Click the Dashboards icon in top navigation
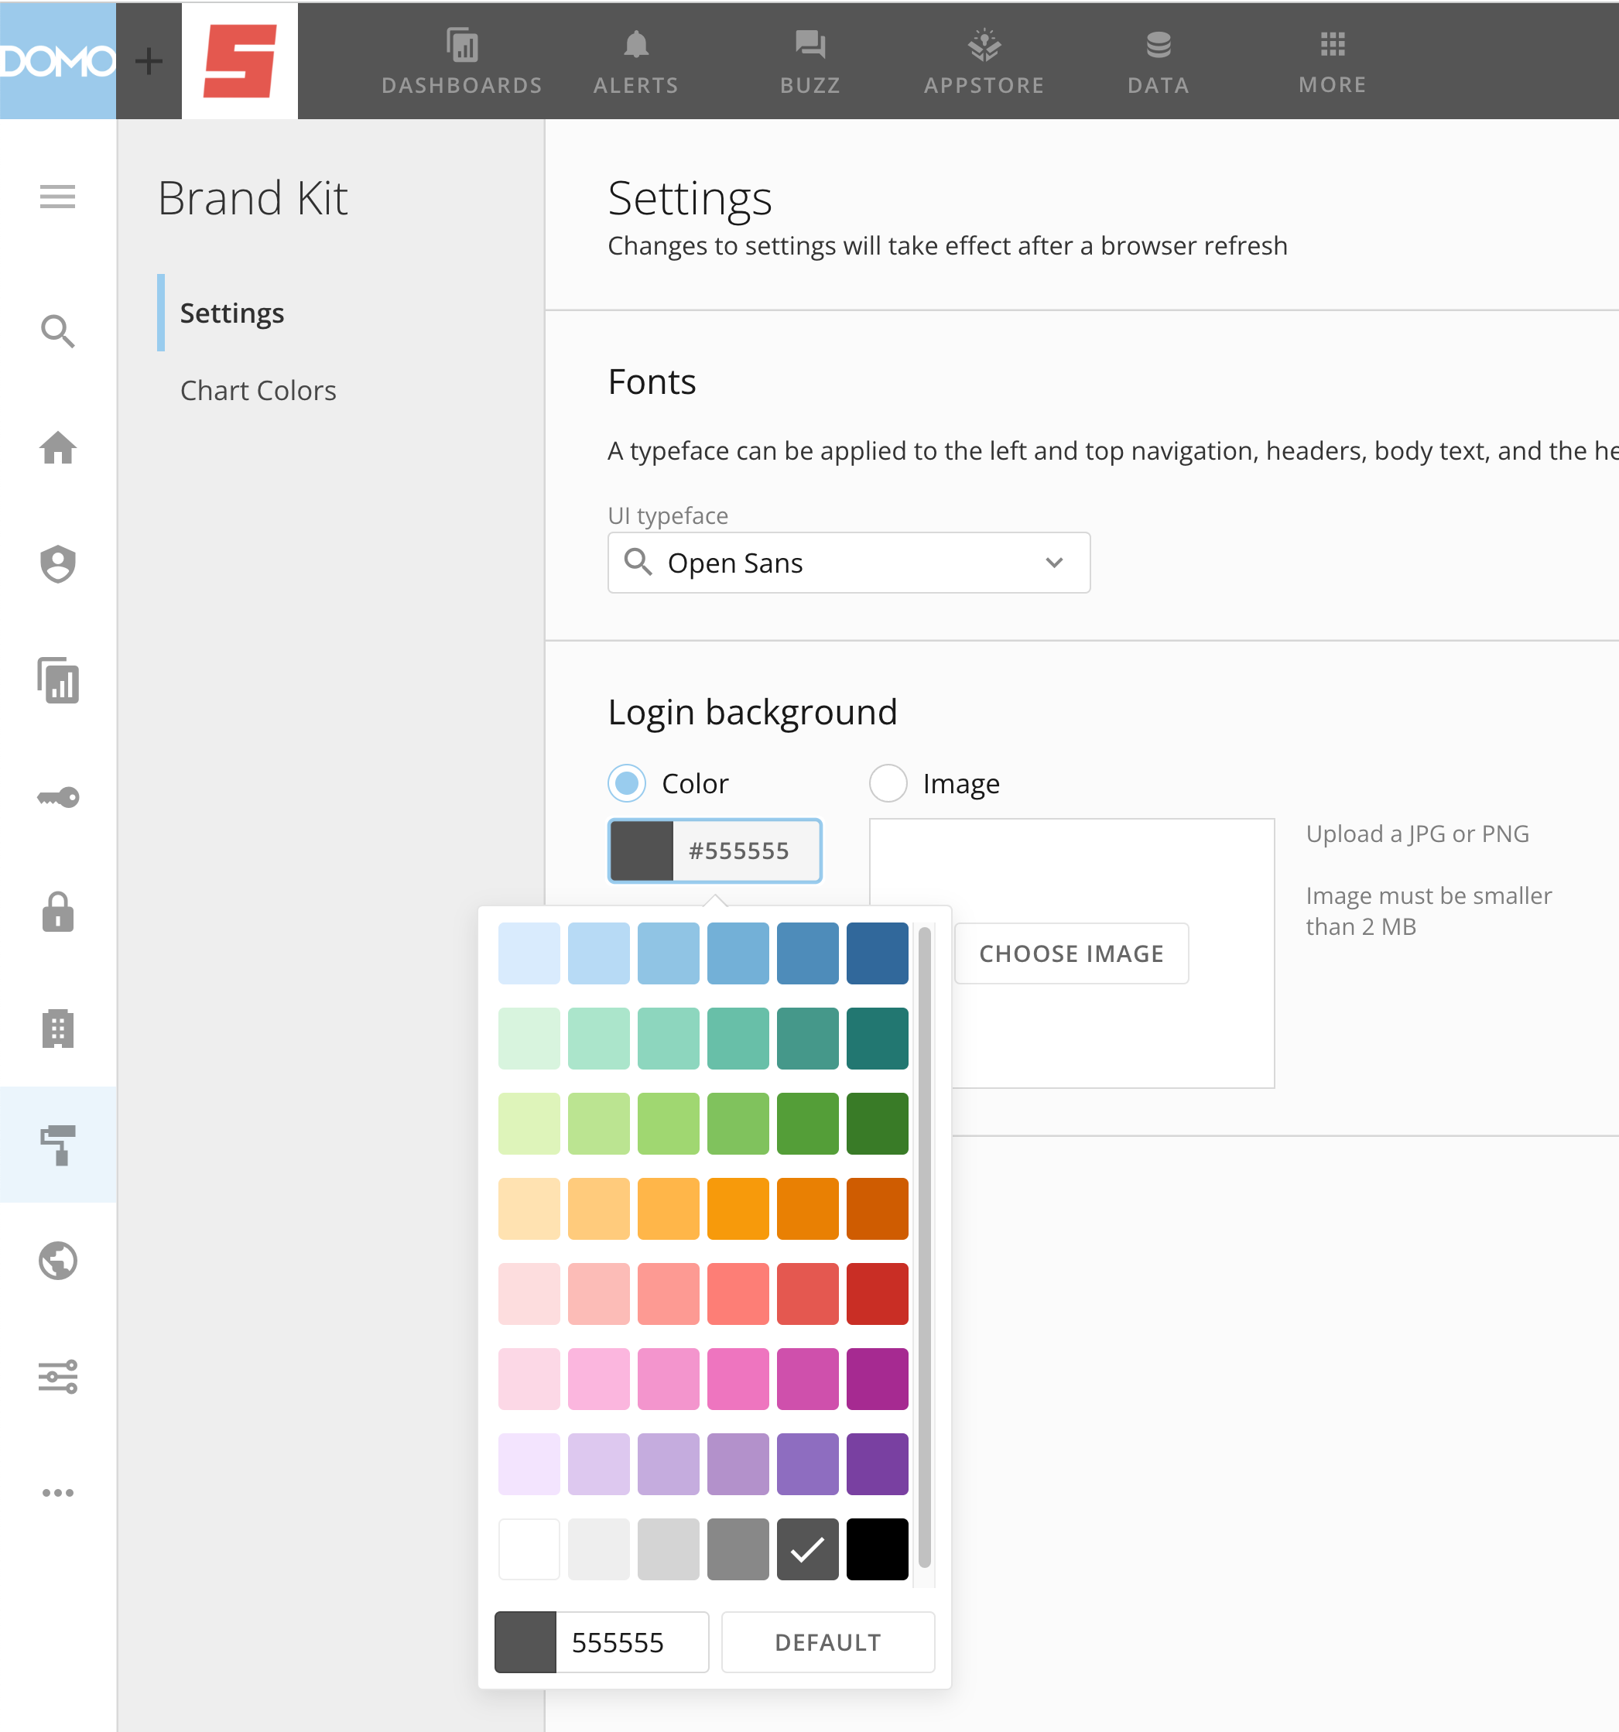The image size is (1619, 1732). 462,46
